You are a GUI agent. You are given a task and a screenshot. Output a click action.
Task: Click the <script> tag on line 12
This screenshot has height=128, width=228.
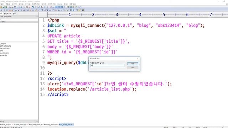coord(57,79)
